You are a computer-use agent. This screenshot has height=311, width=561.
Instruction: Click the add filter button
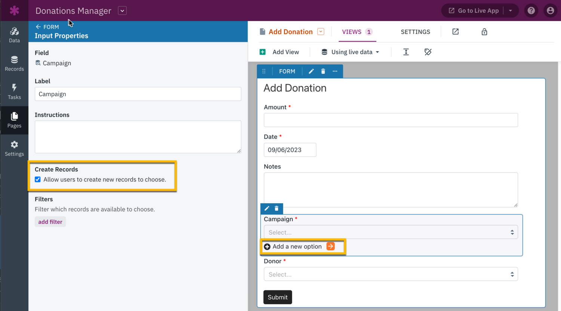[50, 222]
